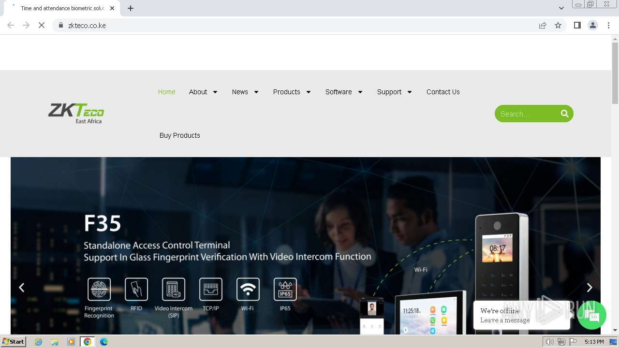Expand the News menu arrow
The height and width of the screenshot is (348, 619).
pos(256,92)
